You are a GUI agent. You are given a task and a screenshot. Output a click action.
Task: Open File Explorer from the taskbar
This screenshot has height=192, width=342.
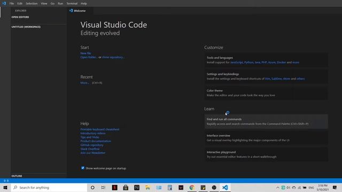point(147,187)
